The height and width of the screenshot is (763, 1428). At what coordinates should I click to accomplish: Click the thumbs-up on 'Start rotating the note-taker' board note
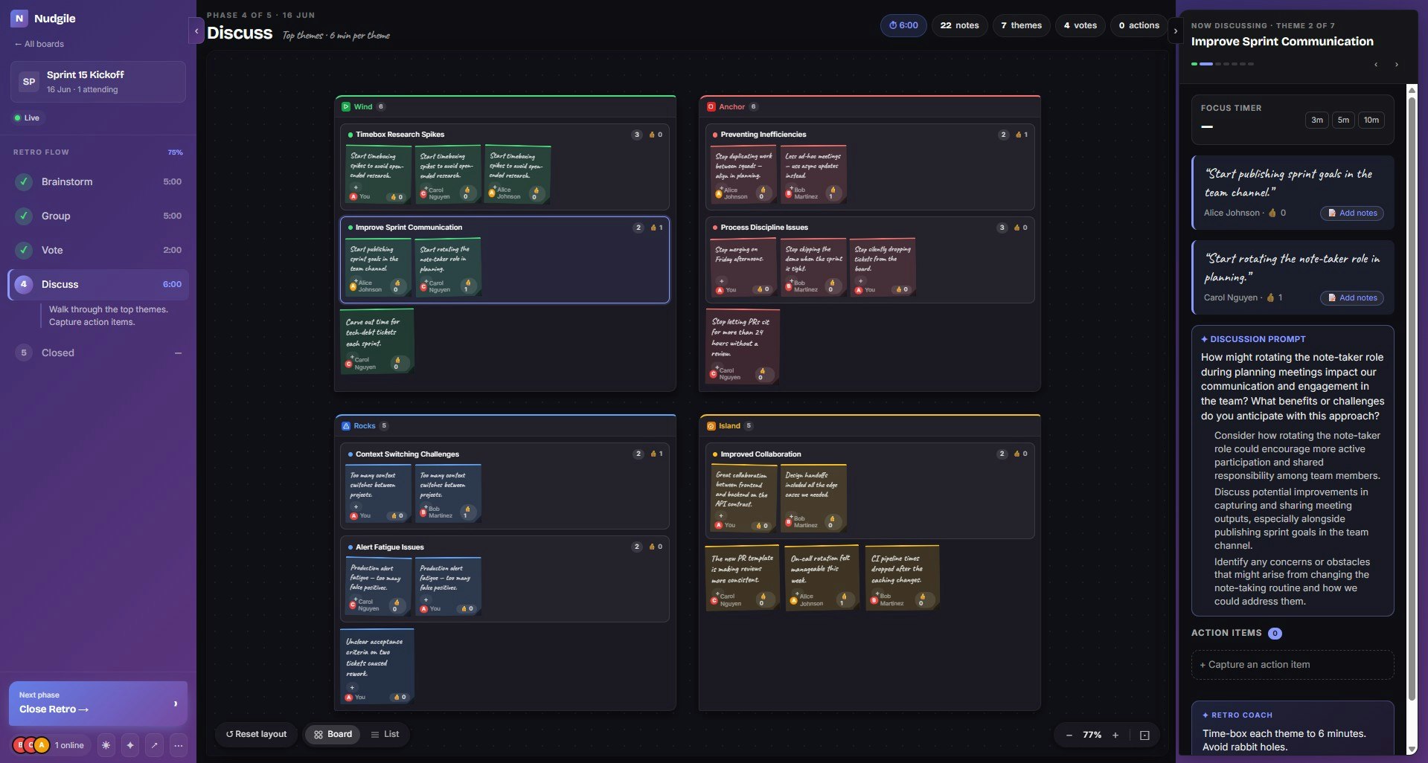467,286
